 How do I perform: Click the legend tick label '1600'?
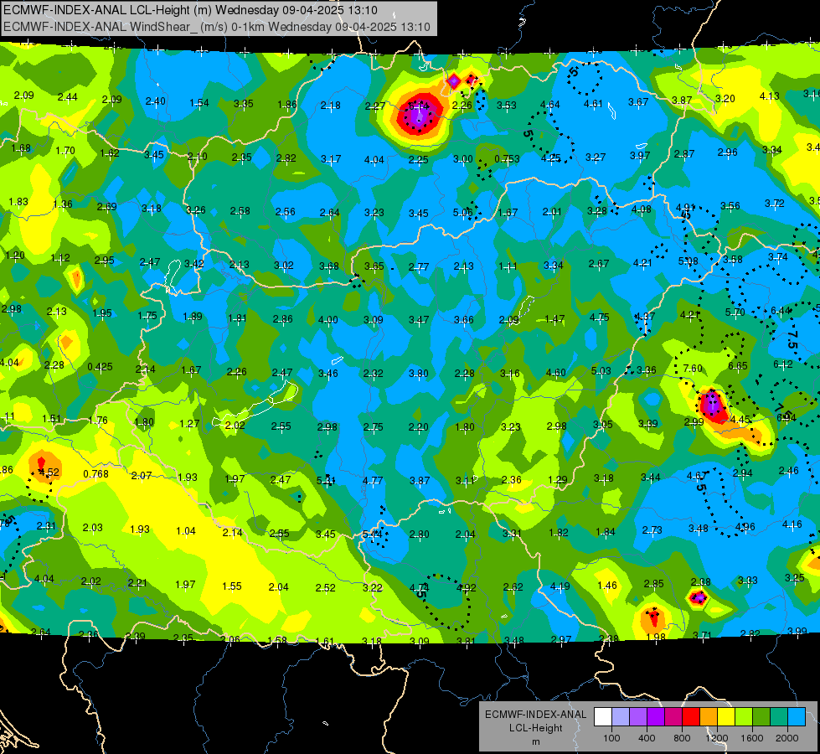click(751, 738)
